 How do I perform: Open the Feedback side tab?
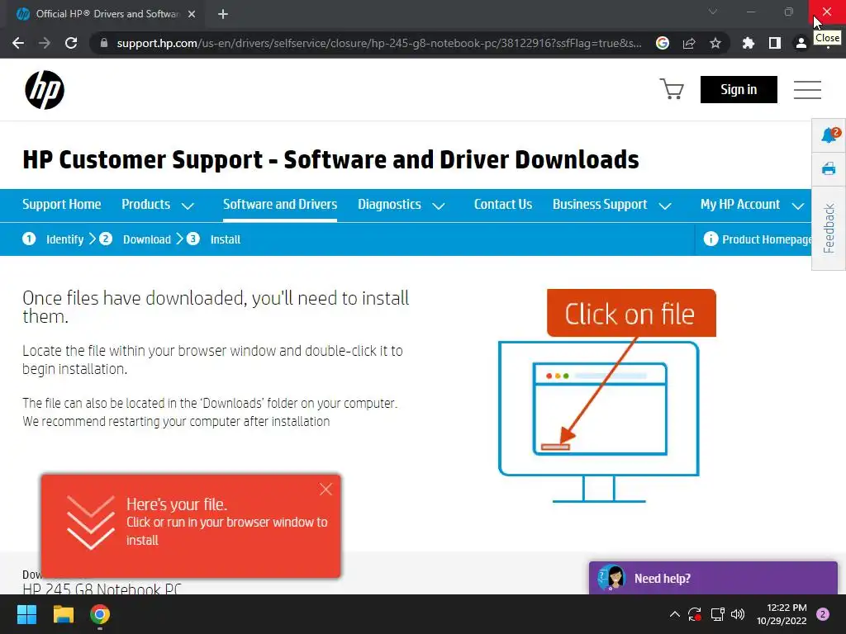coord(829,228)
